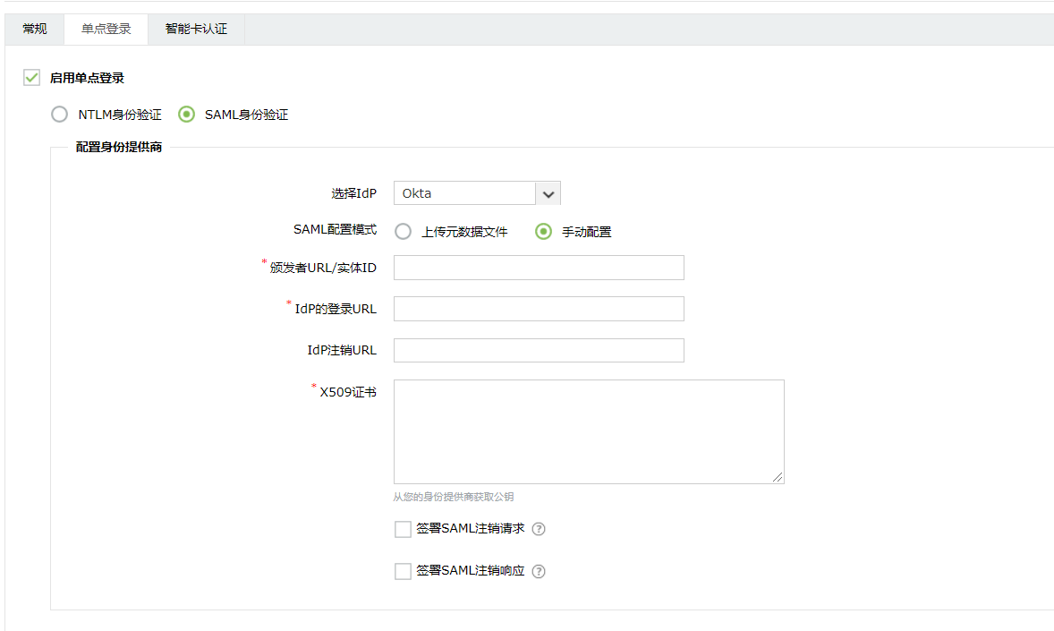Select the 单点登录 tab

coord(106,29)
